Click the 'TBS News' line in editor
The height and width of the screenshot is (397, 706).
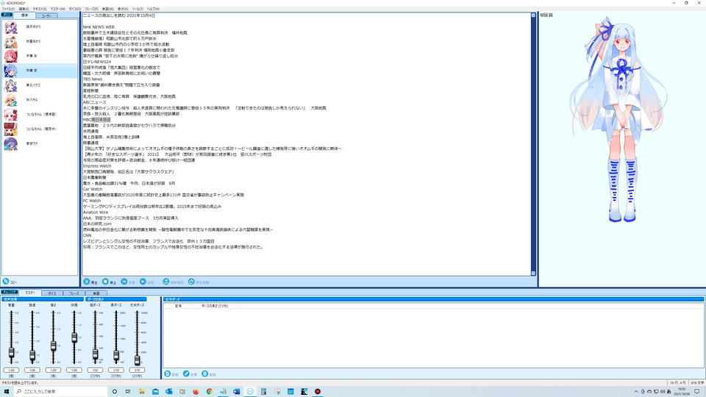pos(93,79)
